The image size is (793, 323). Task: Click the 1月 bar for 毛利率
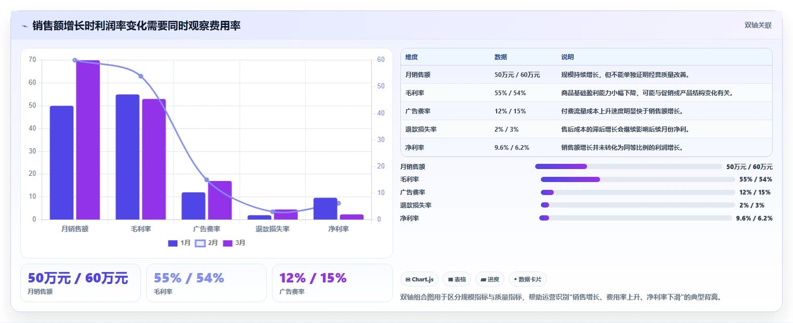[127, 157]
